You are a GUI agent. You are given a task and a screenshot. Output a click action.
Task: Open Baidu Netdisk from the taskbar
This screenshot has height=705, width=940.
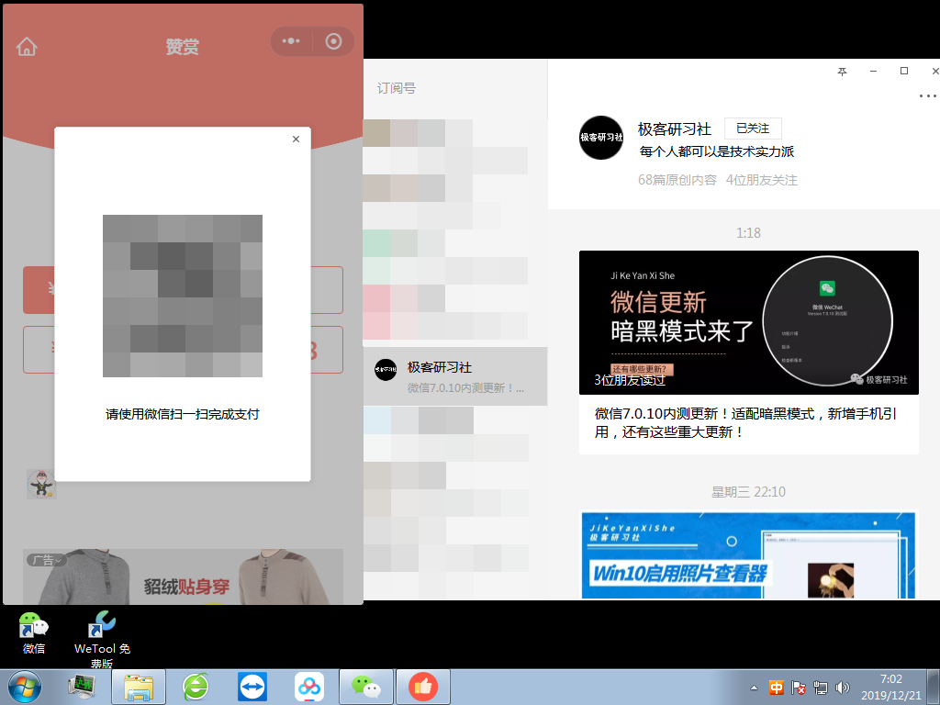pyautogui.click(x=309, y=687)
